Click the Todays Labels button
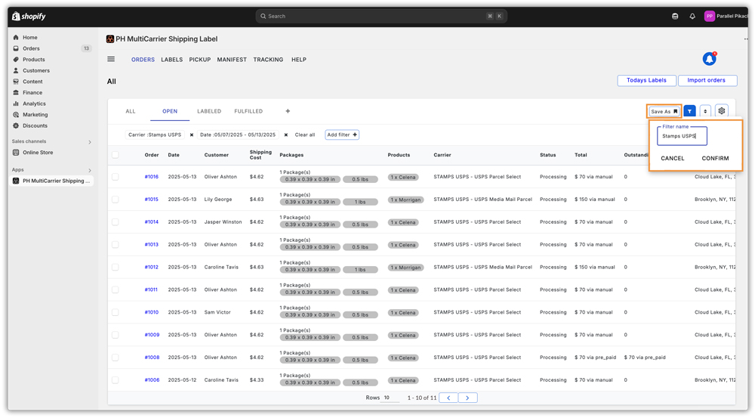 click(x=647, y=81)
